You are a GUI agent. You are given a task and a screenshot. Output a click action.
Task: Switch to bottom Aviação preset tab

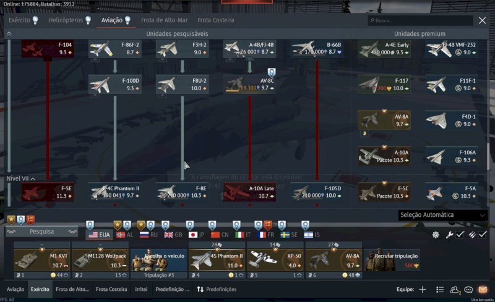click(x=15, y=290)
